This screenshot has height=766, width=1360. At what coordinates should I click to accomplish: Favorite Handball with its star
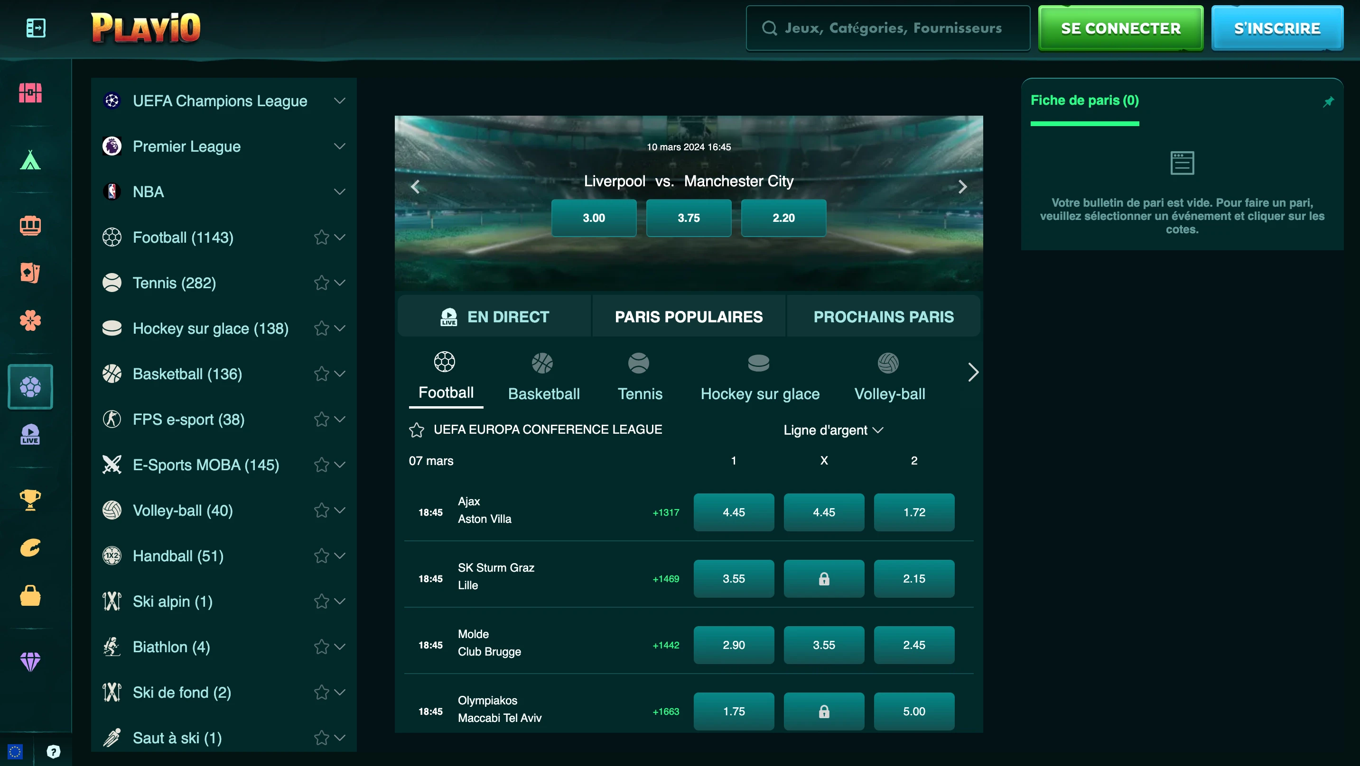[321, 556]
